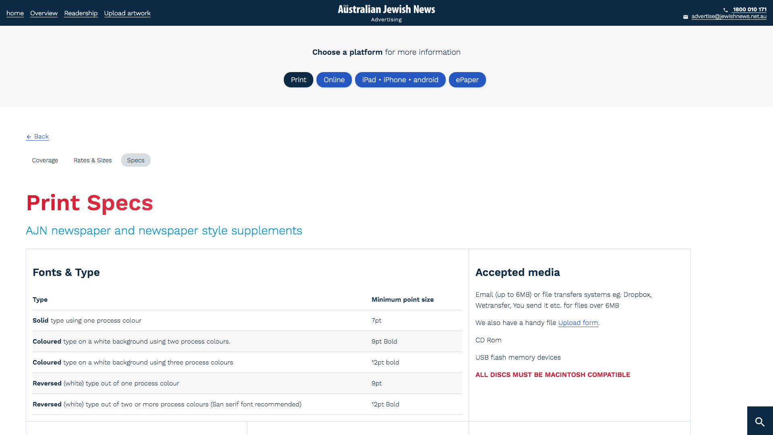The image size is (773, 435).
Task: Click the Back link
Action: pyautogui.click(x=41, y=137)
